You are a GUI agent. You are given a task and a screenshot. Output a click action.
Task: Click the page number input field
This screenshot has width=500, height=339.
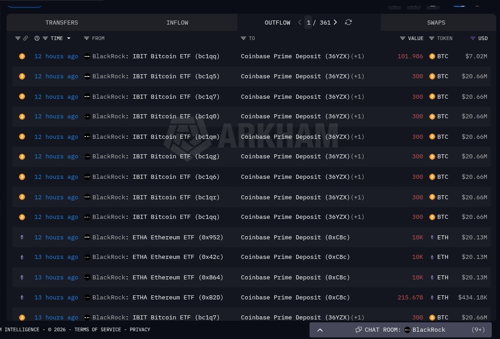pos(308,22)
